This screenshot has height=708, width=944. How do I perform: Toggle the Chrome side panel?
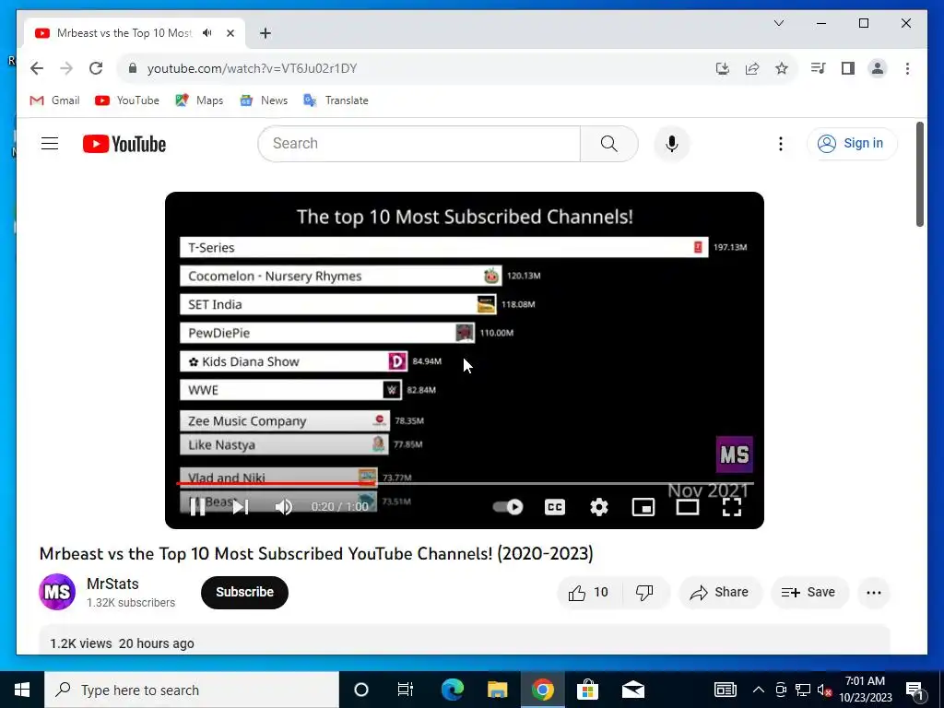click(848, 68)
